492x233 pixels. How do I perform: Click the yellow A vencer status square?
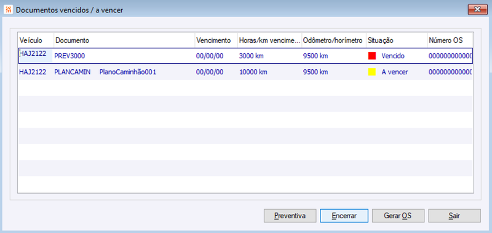(372, 72)
